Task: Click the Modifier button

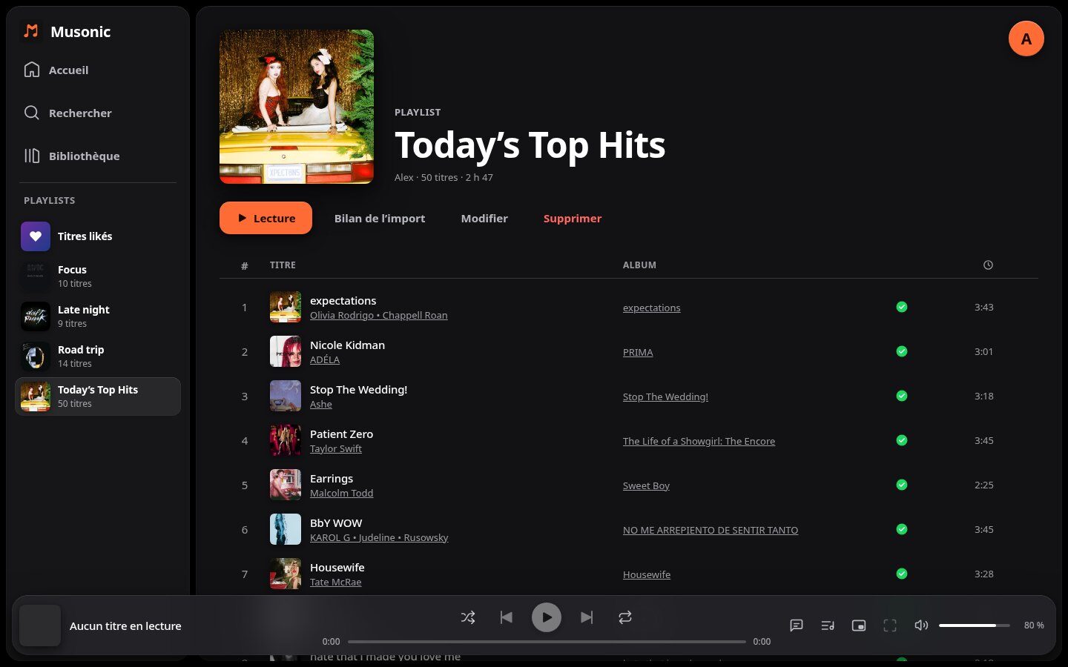Action: (x=484, y=219)
